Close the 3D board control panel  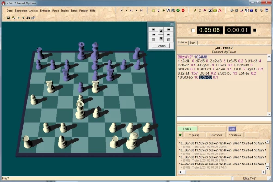click(x=172, y=24)
